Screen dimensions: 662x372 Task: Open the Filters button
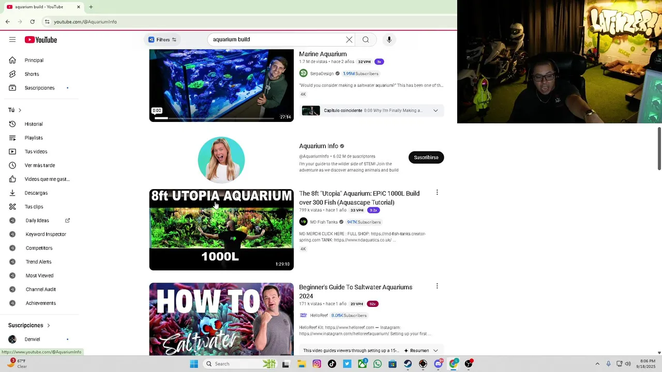pyautogui.click(x=162, y=40)
